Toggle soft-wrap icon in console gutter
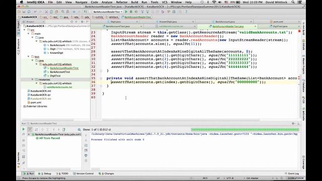Viewport: 322px width, 181px height. point(86,145)
